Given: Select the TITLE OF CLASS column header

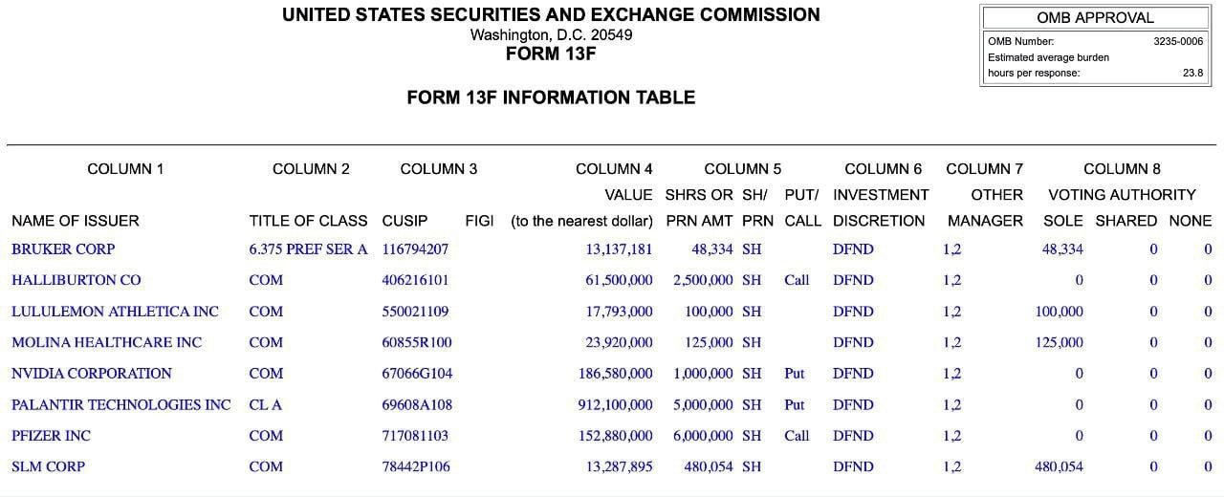Looking at the screenshot, I should 308,221.
